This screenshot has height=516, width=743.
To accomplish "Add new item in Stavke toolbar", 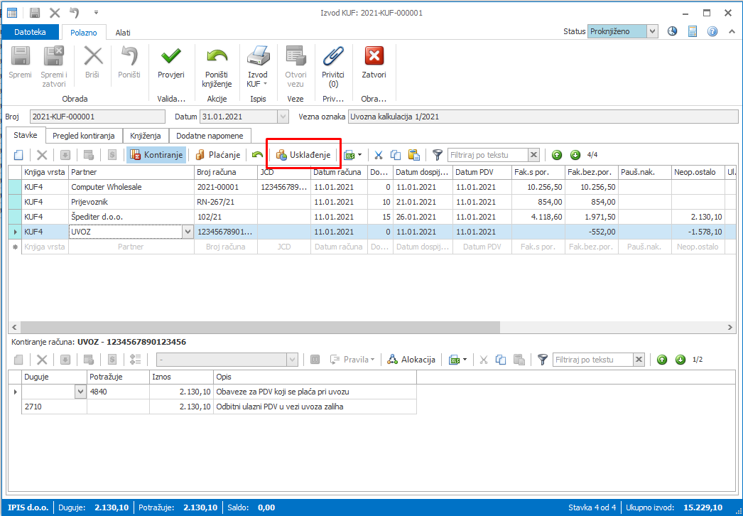I will 18,155.
